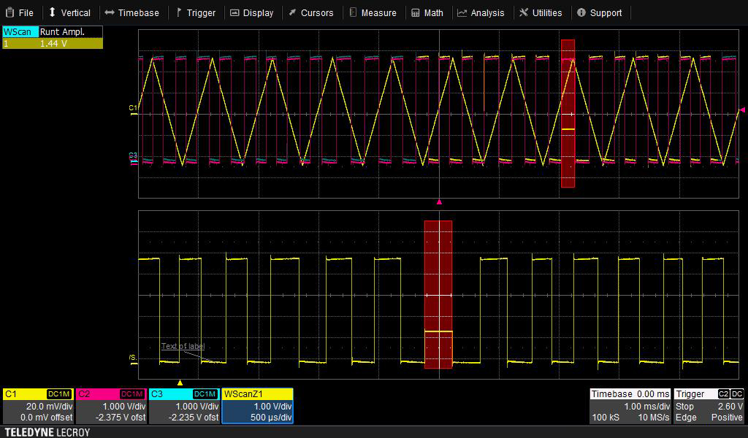Select the WScanZ1 zoom trace descriptor
Viewport: 748px width, 438px height.
pos(257,406)
